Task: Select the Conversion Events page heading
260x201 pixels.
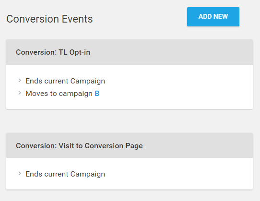Action: 49,19
